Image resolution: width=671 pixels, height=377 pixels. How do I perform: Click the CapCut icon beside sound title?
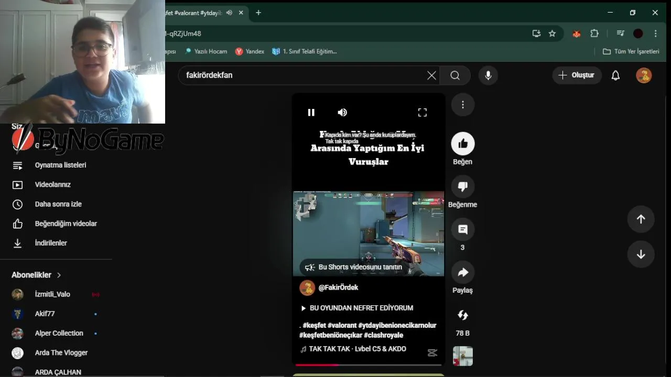pos(432,353)
